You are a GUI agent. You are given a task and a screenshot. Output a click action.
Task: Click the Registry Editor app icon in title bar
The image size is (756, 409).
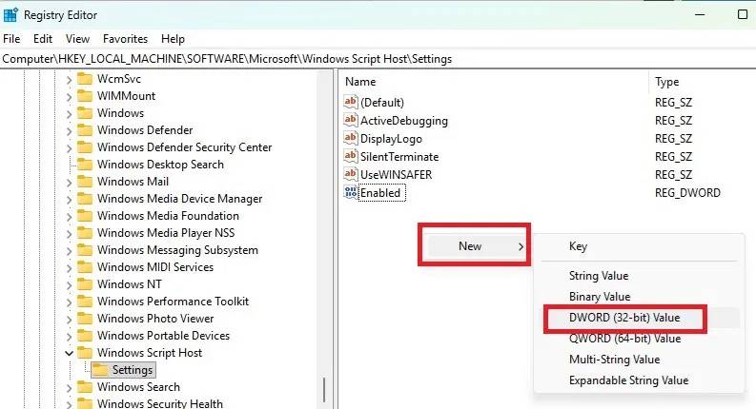(10, 15)
